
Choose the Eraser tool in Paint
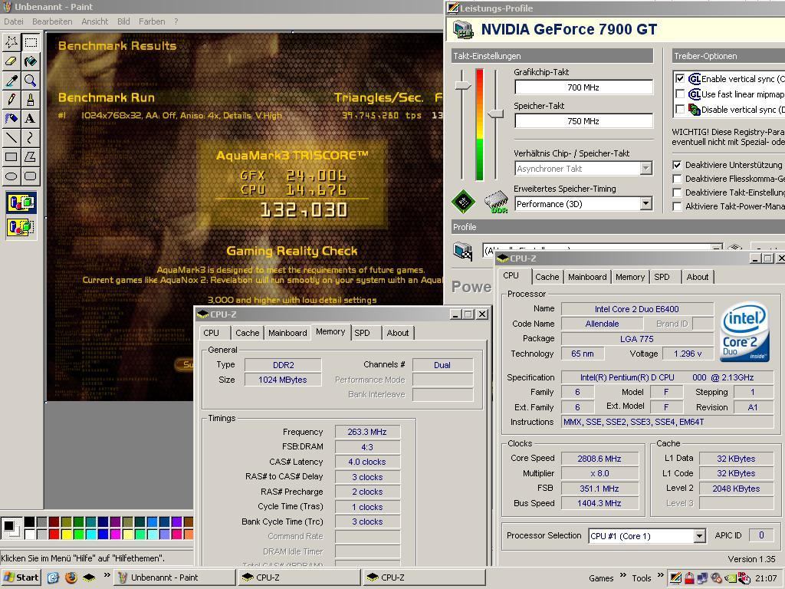click(x=11, y=61)
